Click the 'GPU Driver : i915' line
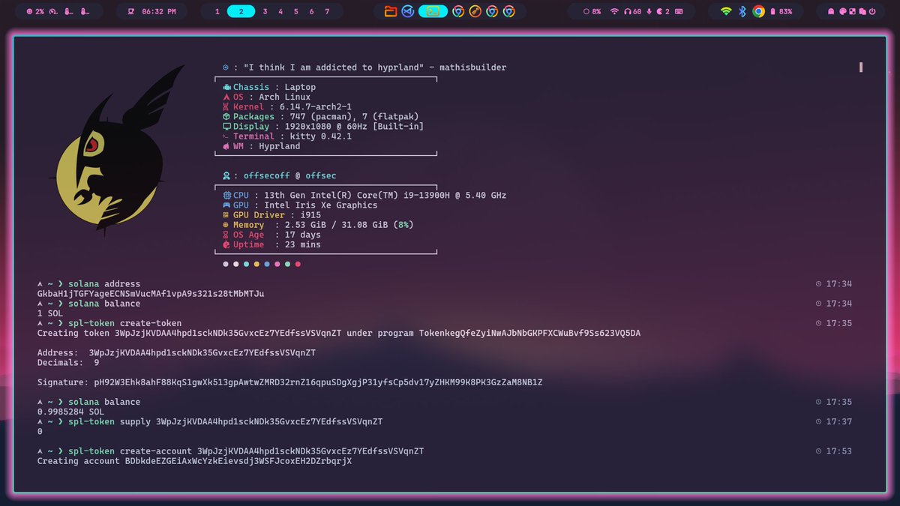 [x=272, y=215]
